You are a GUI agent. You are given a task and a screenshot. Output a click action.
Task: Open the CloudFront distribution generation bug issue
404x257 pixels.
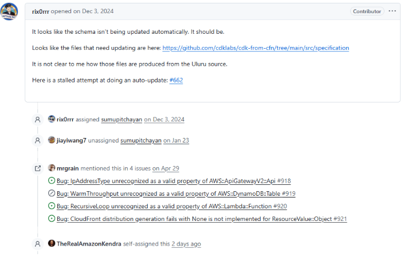coord(202,219)
